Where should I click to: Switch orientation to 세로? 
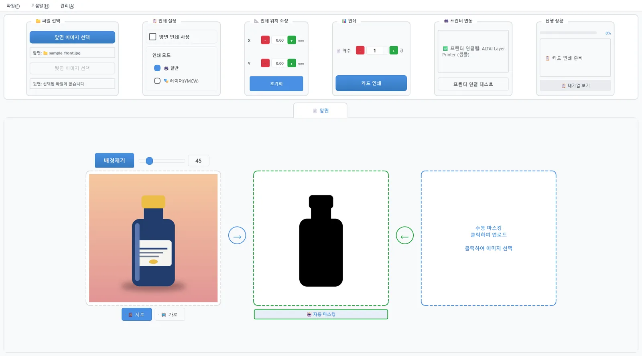[x=137, y=314]
